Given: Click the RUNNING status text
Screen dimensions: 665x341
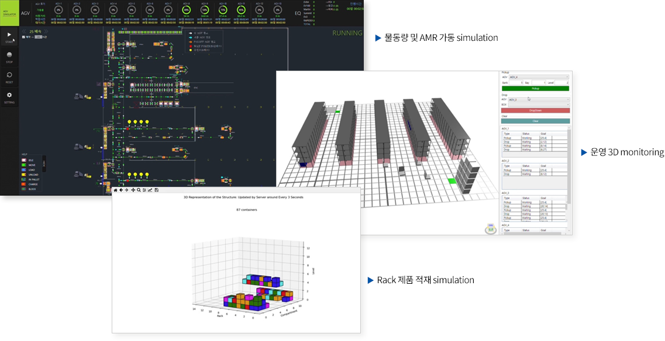Looking at the screenshot, I should (347, 33).
